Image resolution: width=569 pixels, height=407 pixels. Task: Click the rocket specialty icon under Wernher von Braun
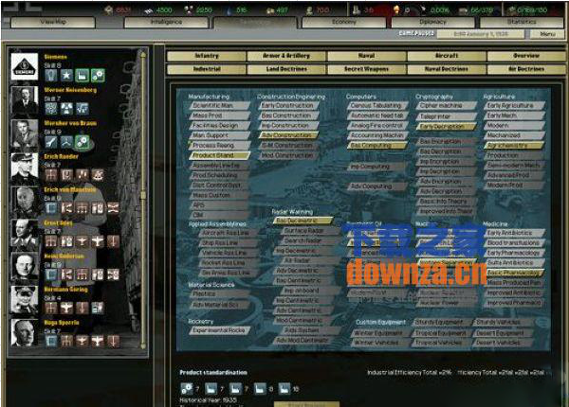[51, 142]
